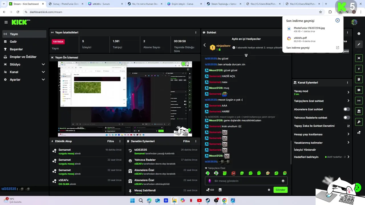365x205 pixels.
Task: Expand the Stüdyo sidebar section
Action: point(24,64)
